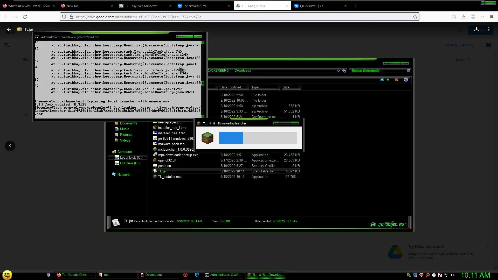Click the TL launcher download progress bar
Image resolution: width=498 pixels, height=280 pixels.
[258, 138]
